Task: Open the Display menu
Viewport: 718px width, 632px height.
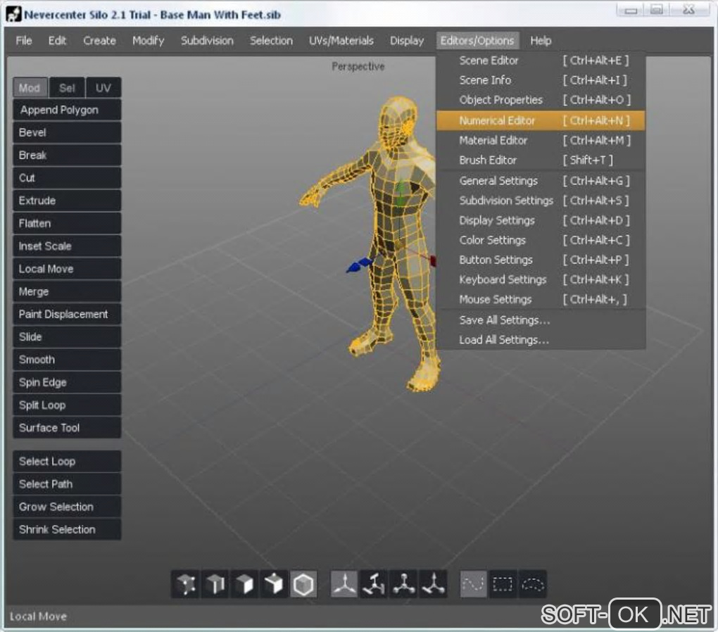Action: [x=407, y=41]
